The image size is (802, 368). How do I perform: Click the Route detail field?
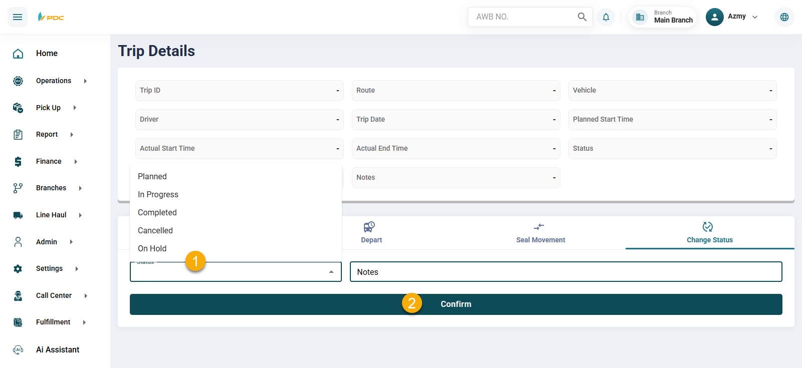tap(456, 91)
